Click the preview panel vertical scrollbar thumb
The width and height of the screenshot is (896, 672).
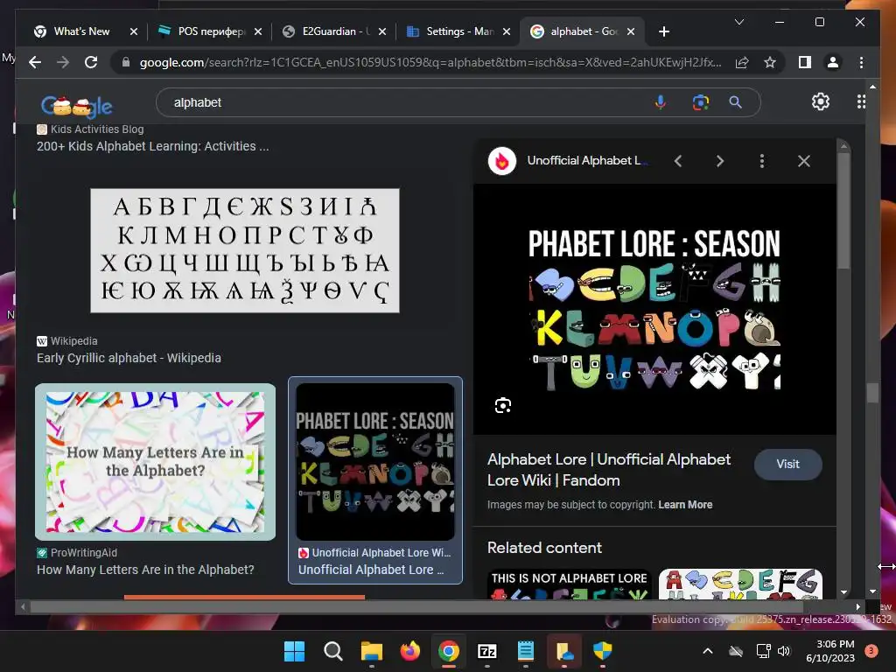point(843,209)
